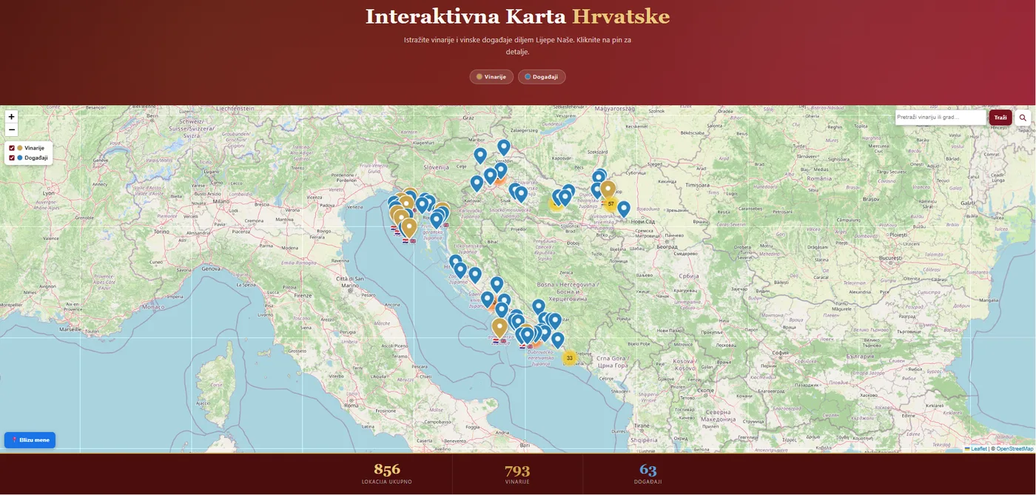Viewport: 1036px width, 495px height.
Task: Select the blue pin near Celje in Slovenia
Action: (x=480, y=156)
